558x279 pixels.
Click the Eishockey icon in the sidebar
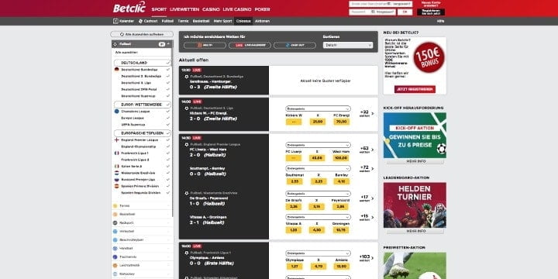(x=115, y=274)
